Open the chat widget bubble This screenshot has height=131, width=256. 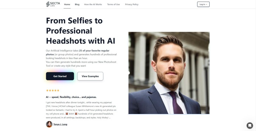[x=250, y=126]
